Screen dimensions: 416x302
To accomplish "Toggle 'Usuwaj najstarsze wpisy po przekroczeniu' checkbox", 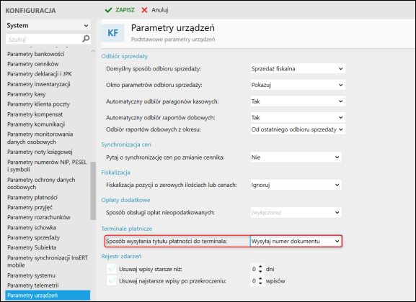I will point(112,280).
